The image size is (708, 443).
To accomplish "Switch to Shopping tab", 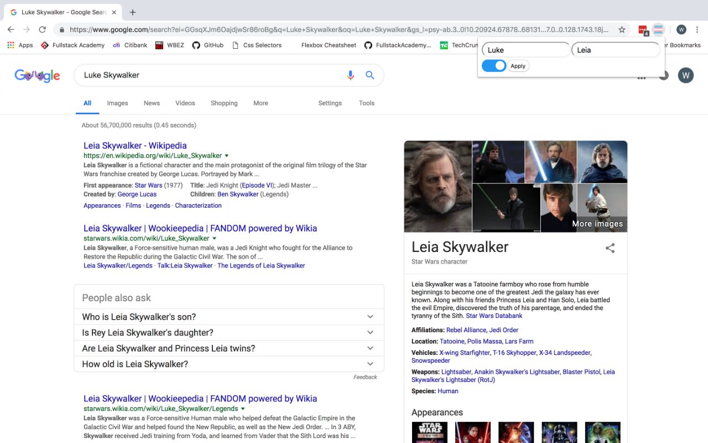I will (224, 103).
